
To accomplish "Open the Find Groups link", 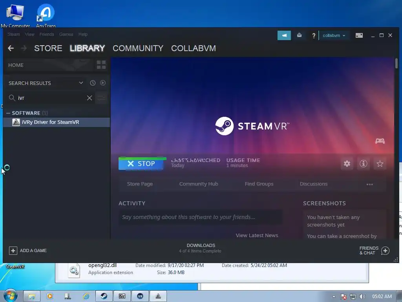I will (259, 184).
